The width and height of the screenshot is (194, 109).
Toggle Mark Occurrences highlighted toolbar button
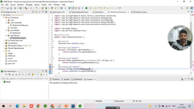[x=73, y=8]
